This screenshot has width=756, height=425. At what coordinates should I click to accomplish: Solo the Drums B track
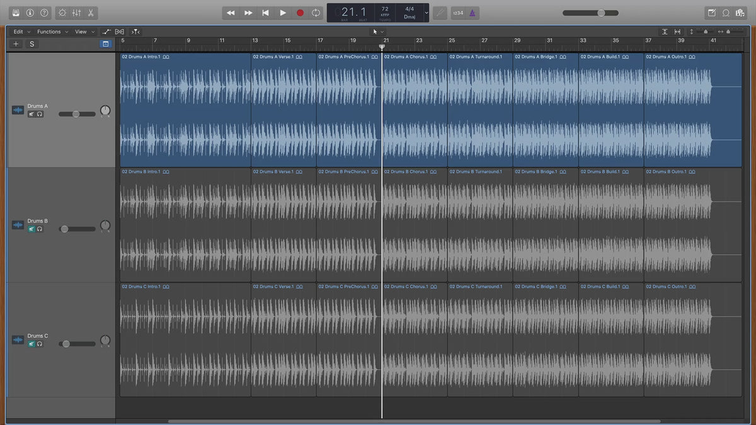pyautogui.click(x=40, y=229)
